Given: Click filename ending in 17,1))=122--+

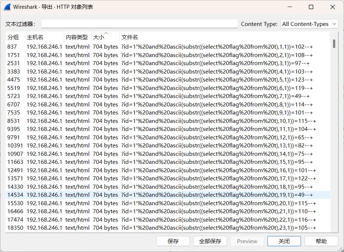Looking at the screenshot, I should click(x=218, y=178).
